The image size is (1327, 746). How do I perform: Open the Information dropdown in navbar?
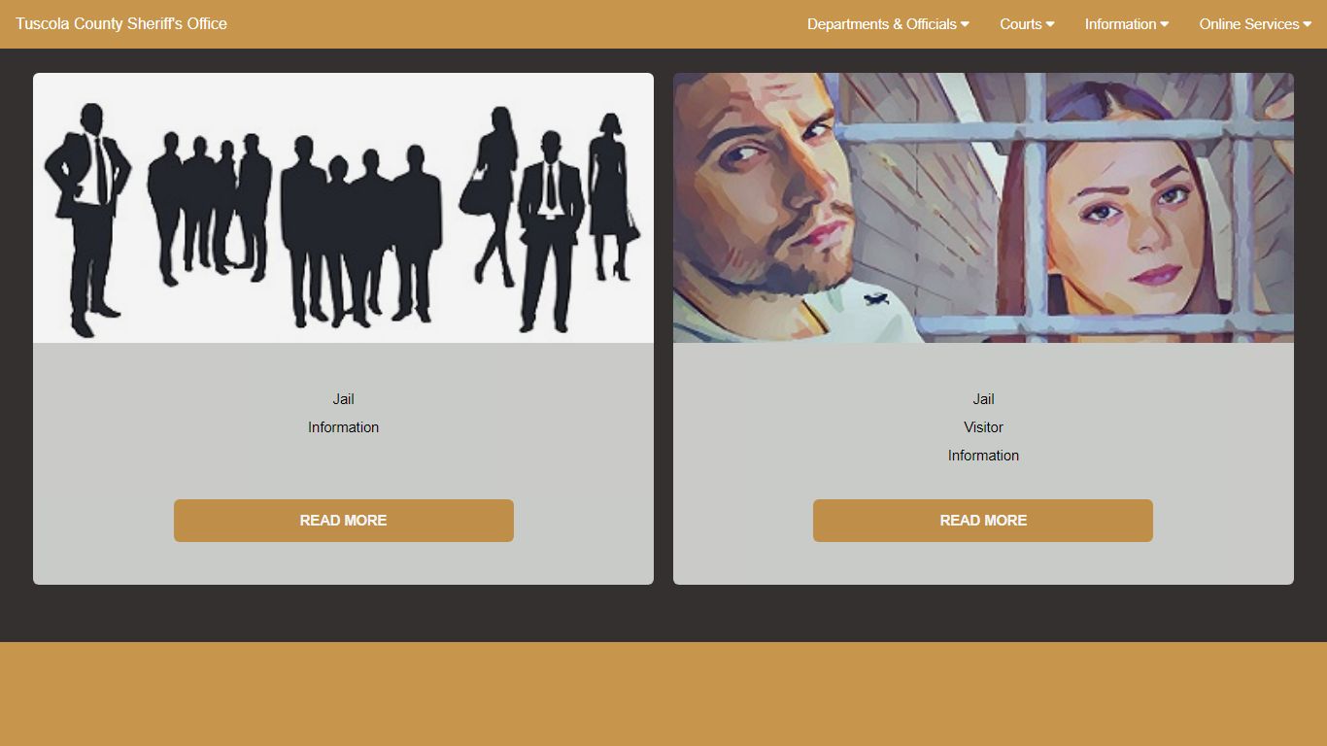[x=1127, y=24]
